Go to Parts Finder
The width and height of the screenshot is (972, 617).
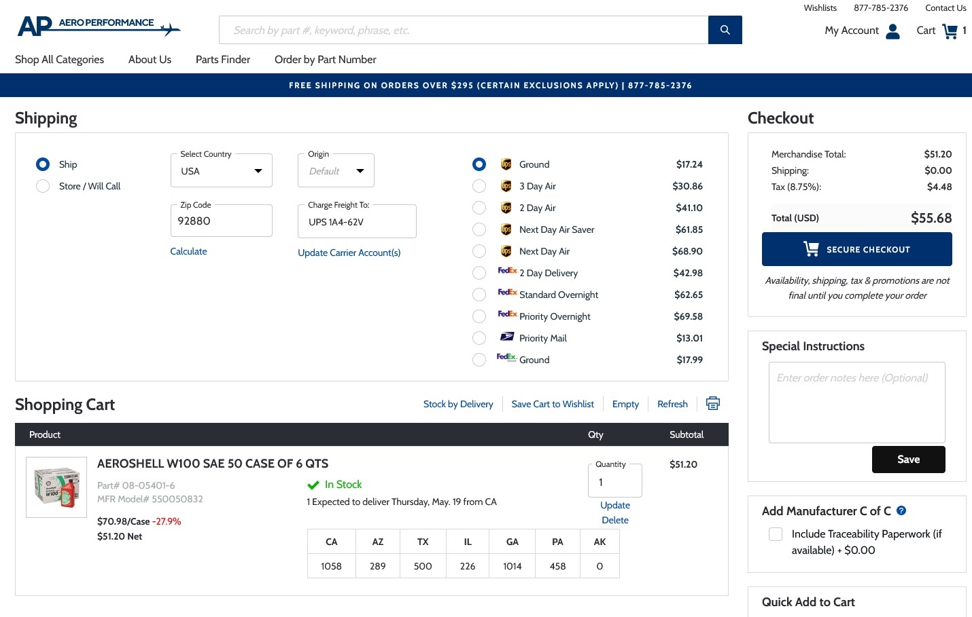(x=223, y=60)
